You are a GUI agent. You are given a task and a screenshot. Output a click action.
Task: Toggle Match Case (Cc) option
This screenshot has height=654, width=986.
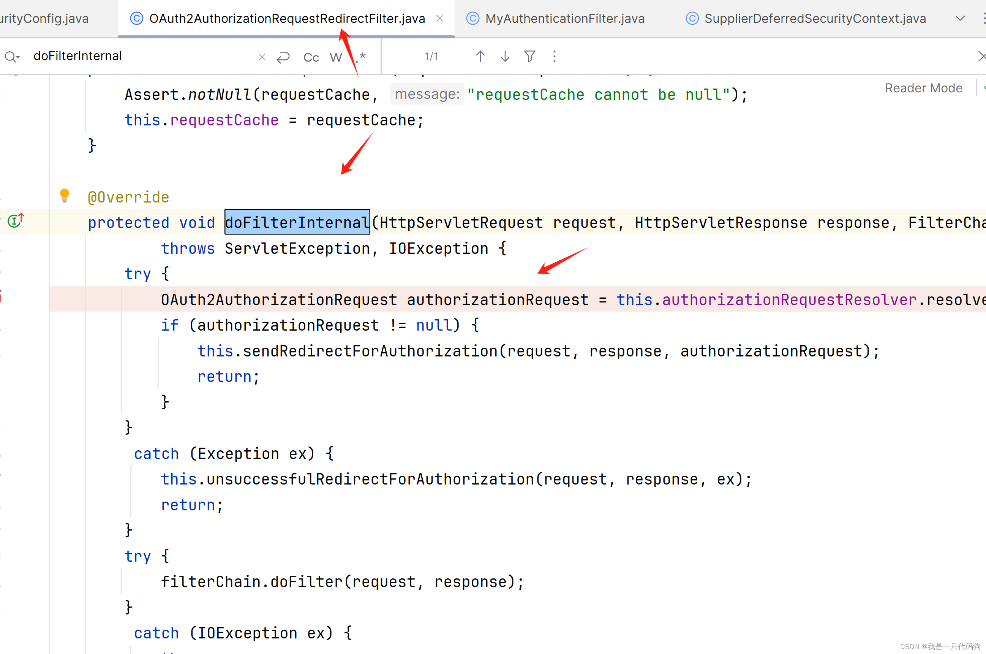311,57
